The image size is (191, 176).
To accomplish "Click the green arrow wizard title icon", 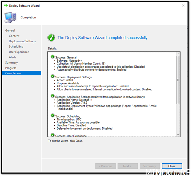I will pos(5,5).
